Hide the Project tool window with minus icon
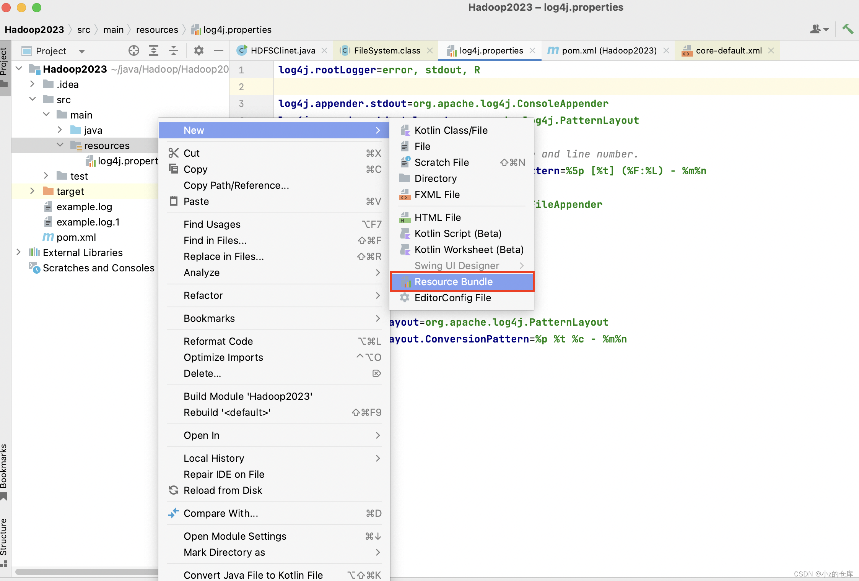The height and width of the screenshot is (581, 859). [x=219, y=50]
